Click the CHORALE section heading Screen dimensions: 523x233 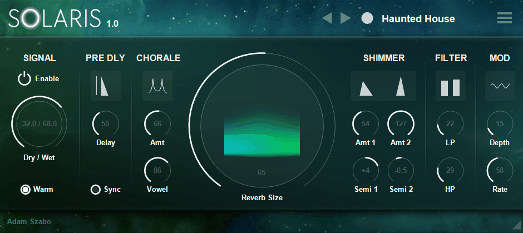pos(159,58)
